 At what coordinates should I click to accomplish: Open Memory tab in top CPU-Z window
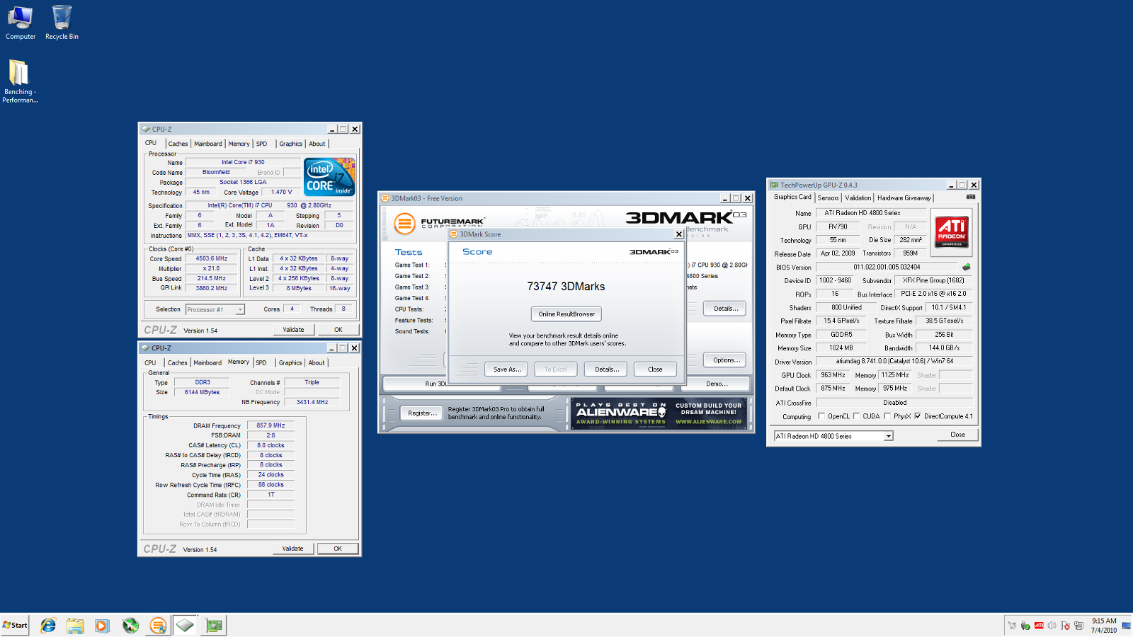click(239, 144)
